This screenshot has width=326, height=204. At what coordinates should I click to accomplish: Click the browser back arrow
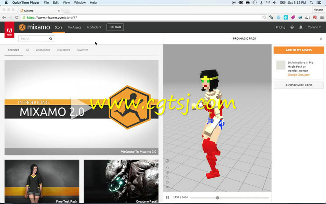[4, 18]
